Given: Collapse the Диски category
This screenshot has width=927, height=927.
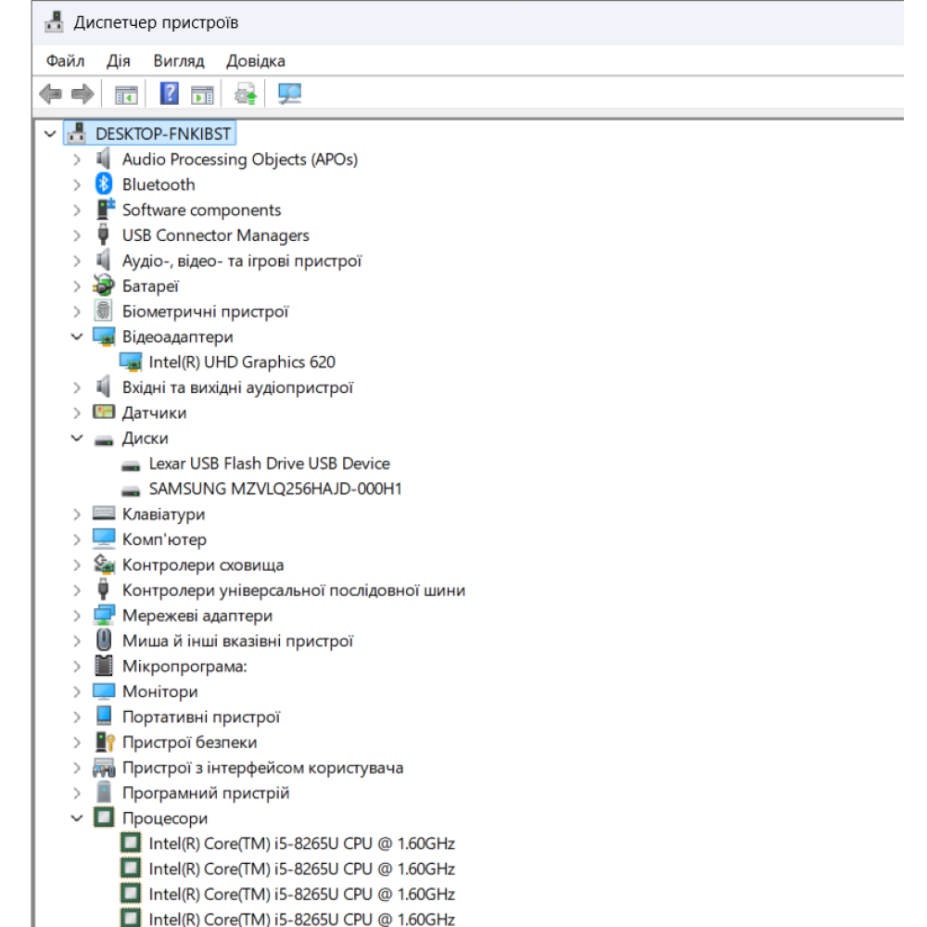Looking at the screenshot, I should pos(77,438).
